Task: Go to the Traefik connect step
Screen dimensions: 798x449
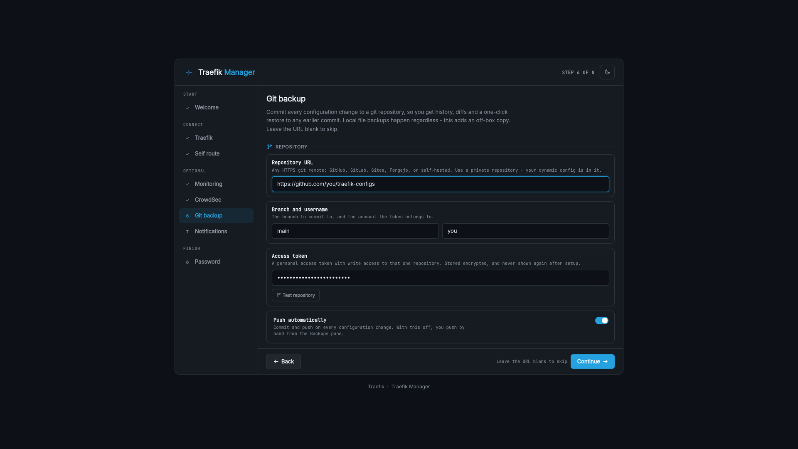Action: click(216, 138)
